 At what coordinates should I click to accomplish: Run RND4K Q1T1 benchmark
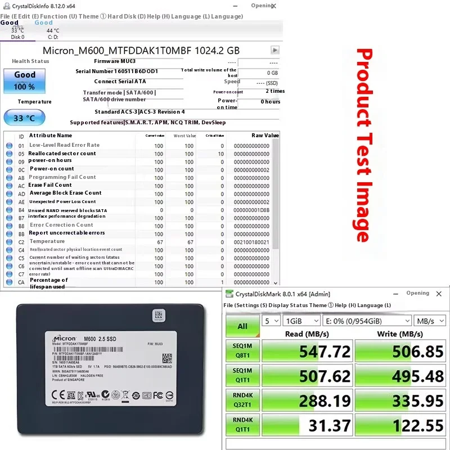(242, 425)
